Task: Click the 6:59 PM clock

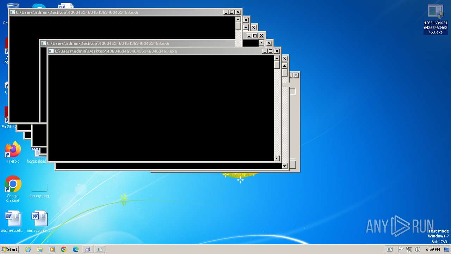Action: [433, 249]
